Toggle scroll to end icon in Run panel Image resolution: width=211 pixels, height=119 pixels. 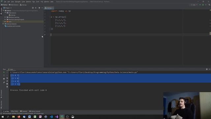tap(7, 81)
